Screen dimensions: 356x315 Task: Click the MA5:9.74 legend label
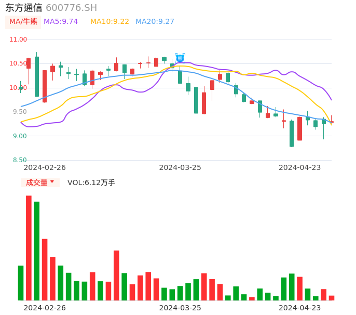pyautogui.click(x=61, y=22)
